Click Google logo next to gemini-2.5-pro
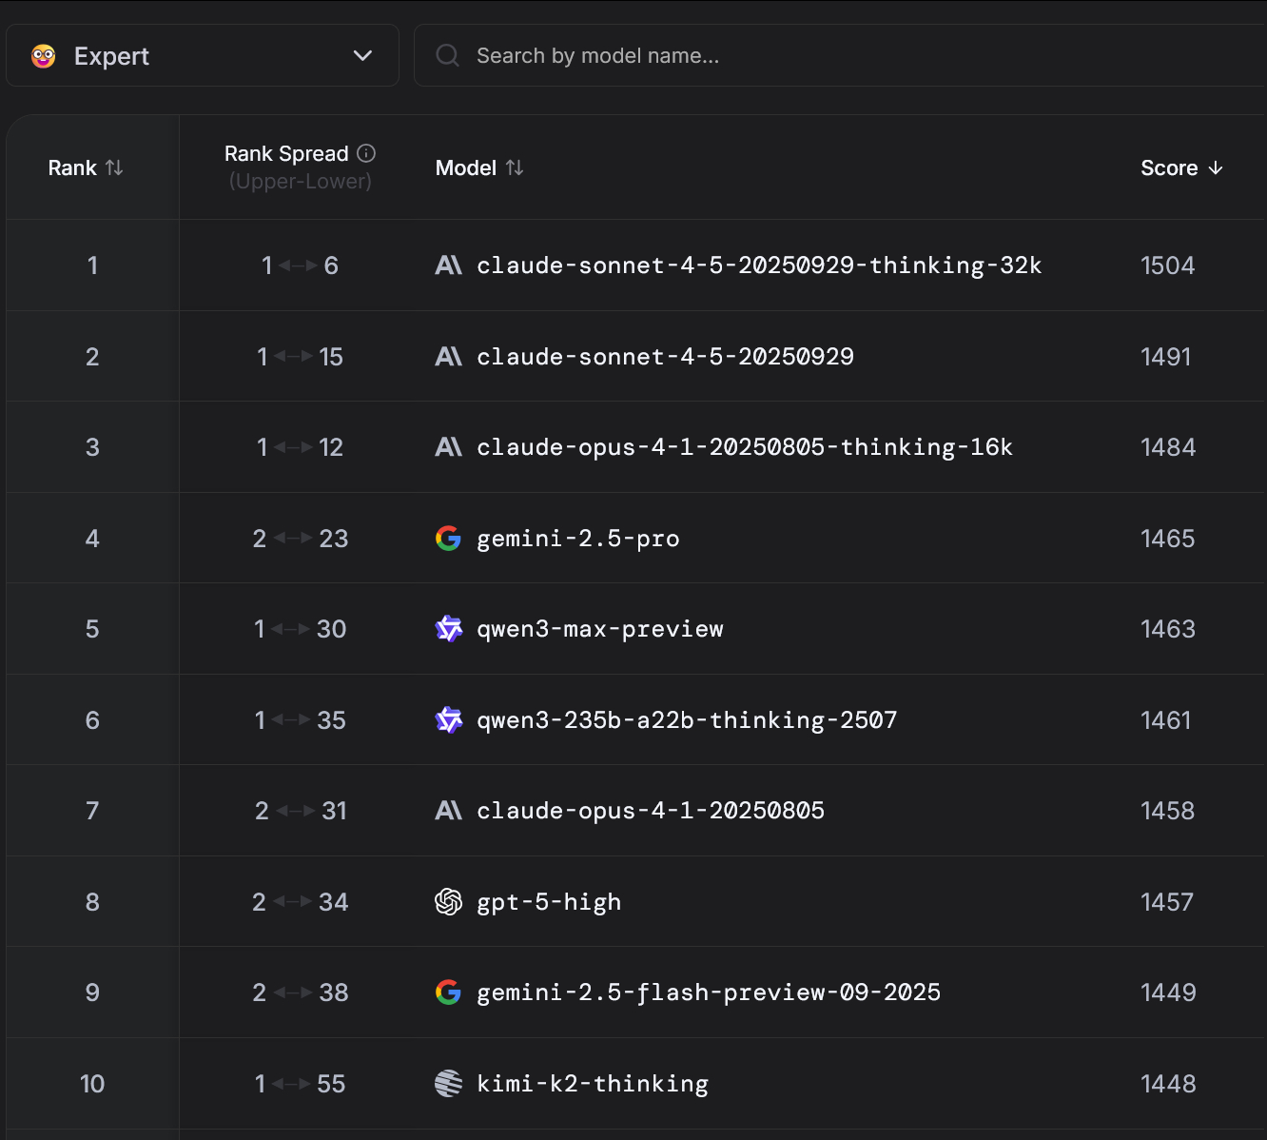 pos(448,539)
